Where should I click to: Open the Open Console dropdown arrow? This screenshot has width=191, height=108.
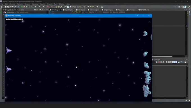click(187, 62)
